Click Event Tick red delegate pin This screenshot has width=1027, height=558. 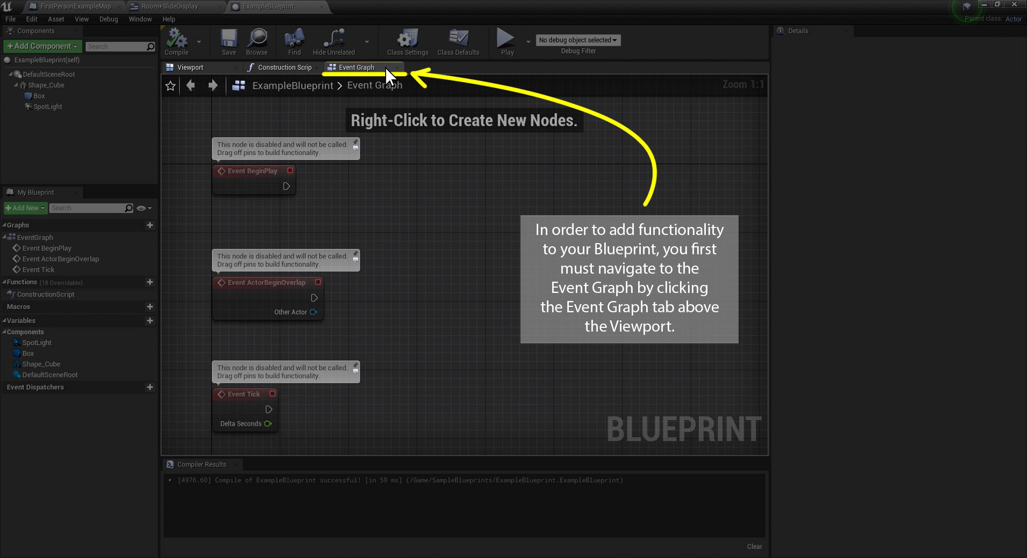[272, 394]
